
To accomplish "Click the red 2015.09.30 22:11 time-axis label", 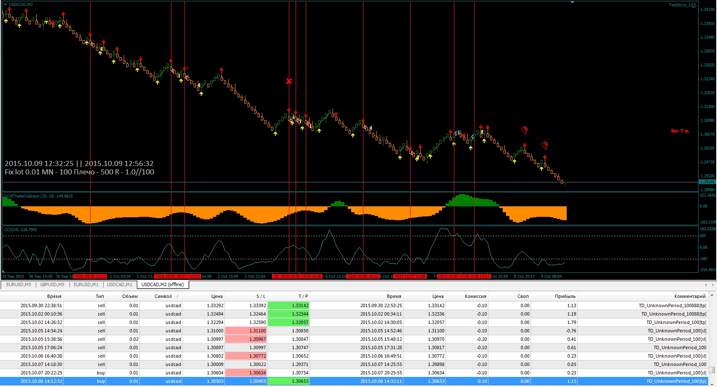I will pyautogui.click(x=90, y=276).
